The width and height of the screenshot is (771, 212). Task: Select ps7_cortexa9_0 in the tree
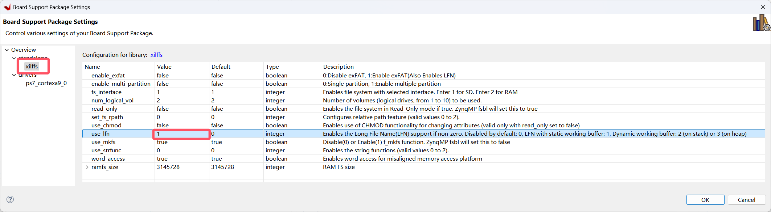click(x=46, y=83)
